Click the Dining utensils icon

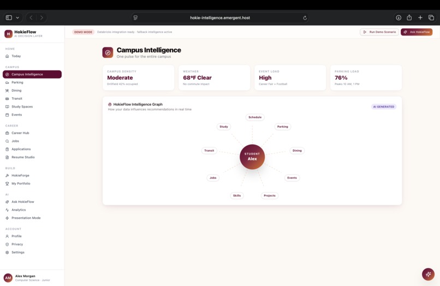click(7, 91)
